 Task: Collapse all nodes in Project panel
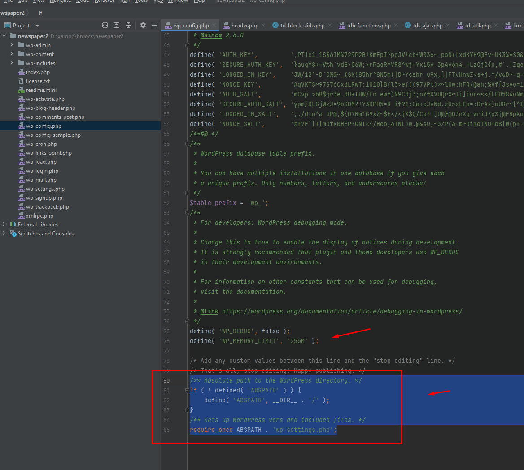coord(128,25)
